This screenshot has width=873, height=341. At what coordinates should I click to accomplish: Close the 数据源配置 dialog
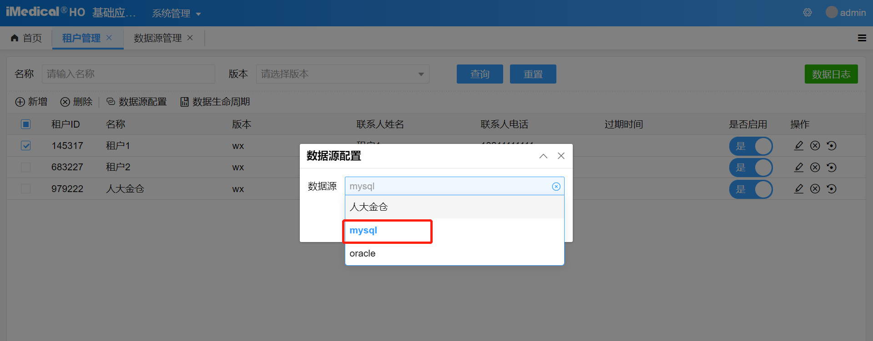pyautogui.click(x=561, y=156)
